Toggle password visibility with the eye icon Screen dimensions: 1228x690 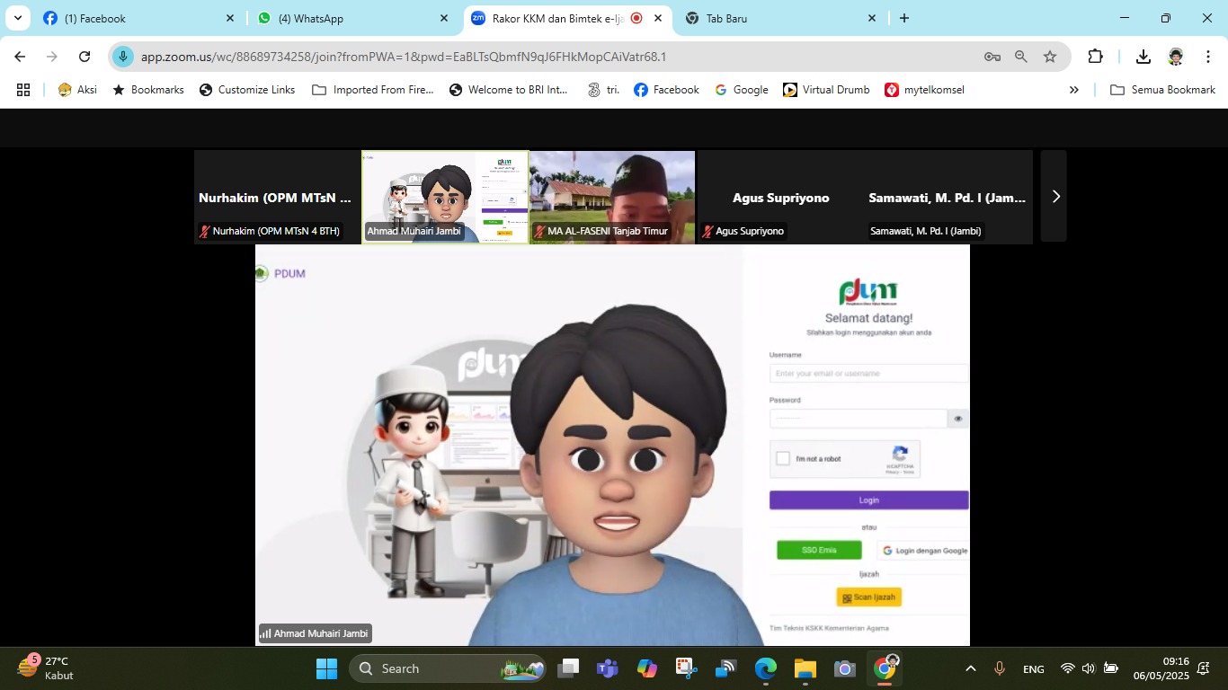coord(957,418)
